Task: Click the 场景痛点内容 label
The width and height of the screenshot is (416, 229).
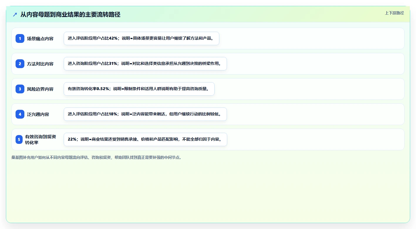Action: [x=40, y=38]
